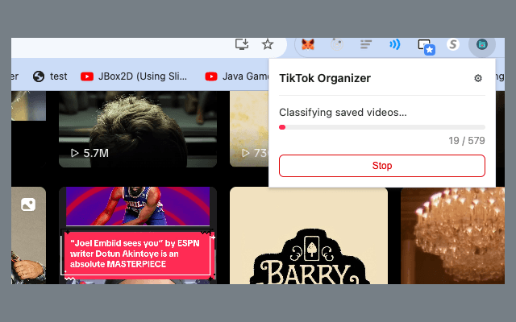Viewport: 516px width, 322px height.
Task: Click the gray stacked-lines extension icon
Action: pos(365,44)
